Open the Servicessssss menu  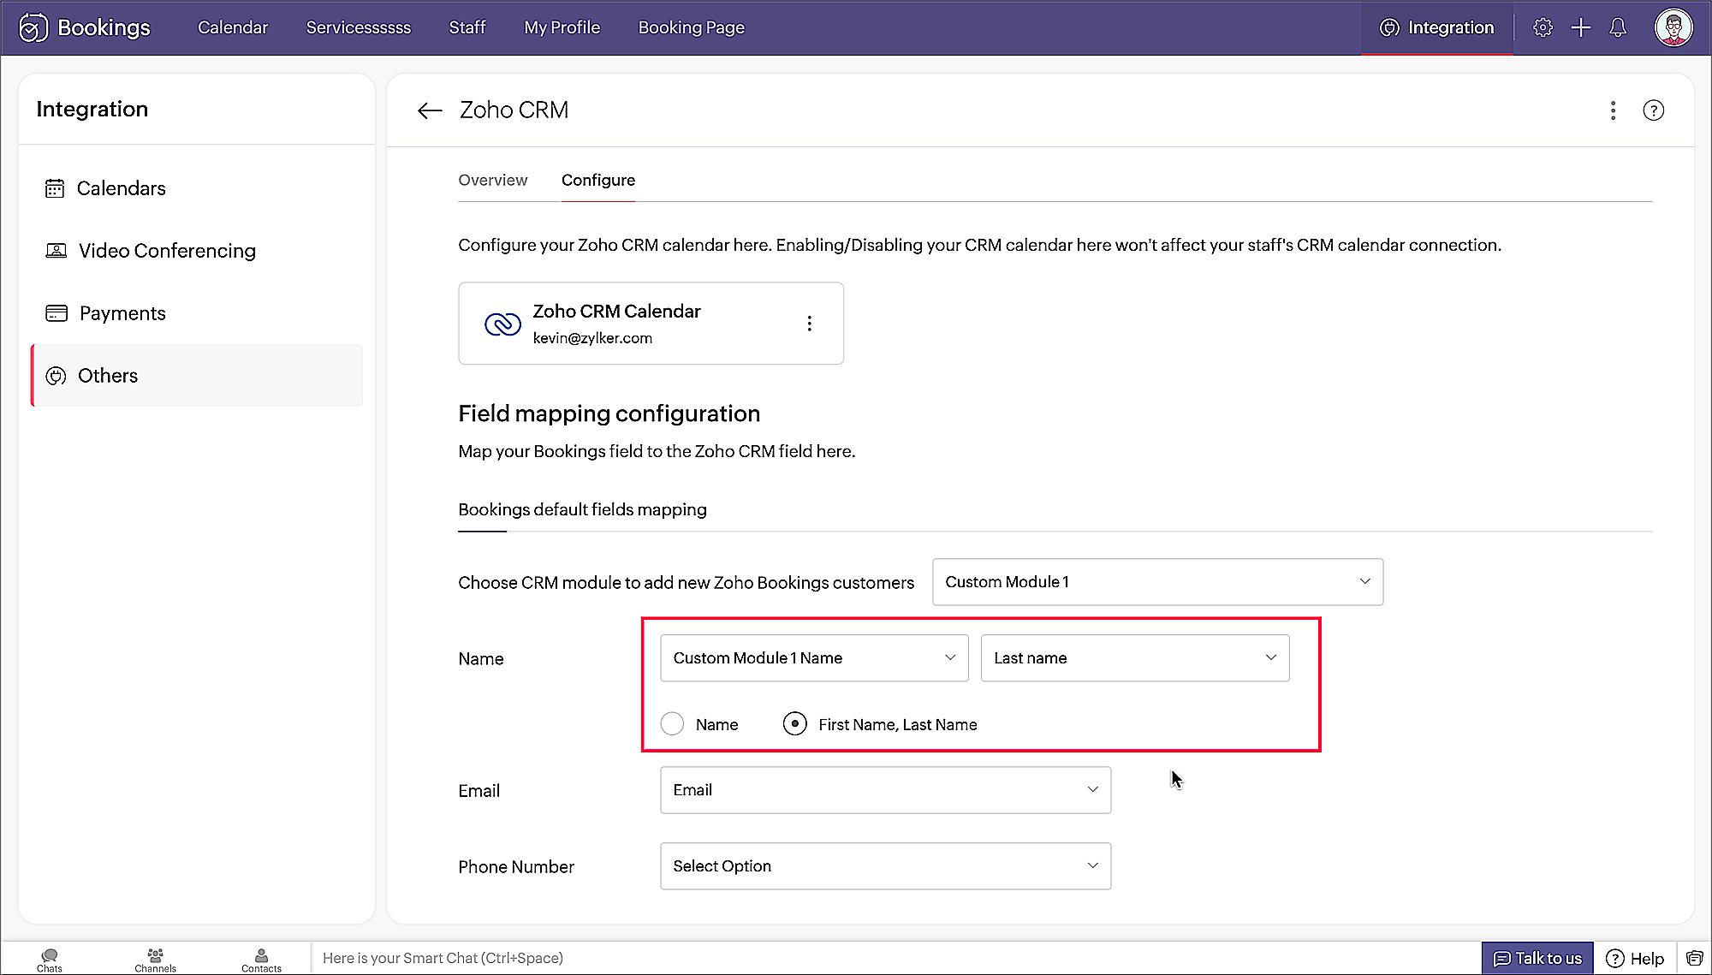[x=359, y=27]
